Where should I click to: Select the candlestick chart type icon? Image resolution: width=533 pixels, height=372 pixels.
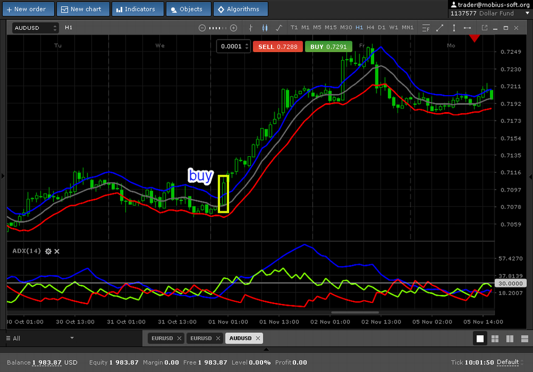click(x=265, y=28)
